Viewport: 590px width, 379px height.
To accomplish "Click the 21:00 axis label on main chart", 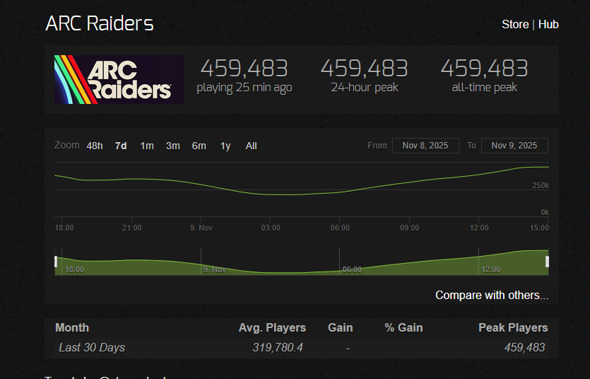I will tap(131, 228).
